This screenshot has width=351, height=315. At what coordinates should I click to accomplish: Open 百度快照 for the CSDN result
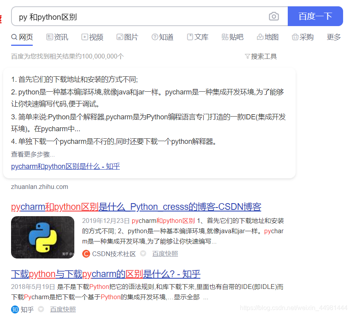165,254
